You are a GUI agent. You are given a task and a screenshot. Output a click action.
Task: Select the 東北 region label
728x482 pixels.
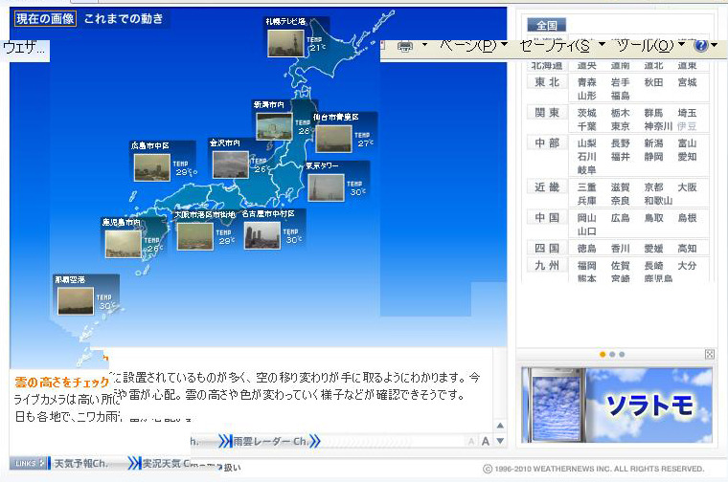[x=547, y=82]
